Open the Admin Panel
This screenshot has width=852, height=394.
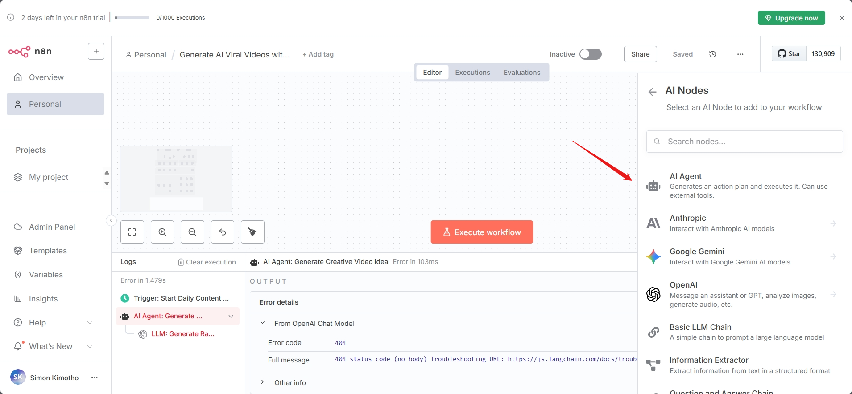52,227
